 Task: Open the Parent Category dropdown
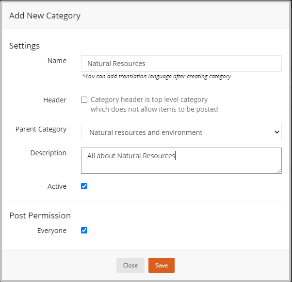pyautogui.click(x=181, y=132)
